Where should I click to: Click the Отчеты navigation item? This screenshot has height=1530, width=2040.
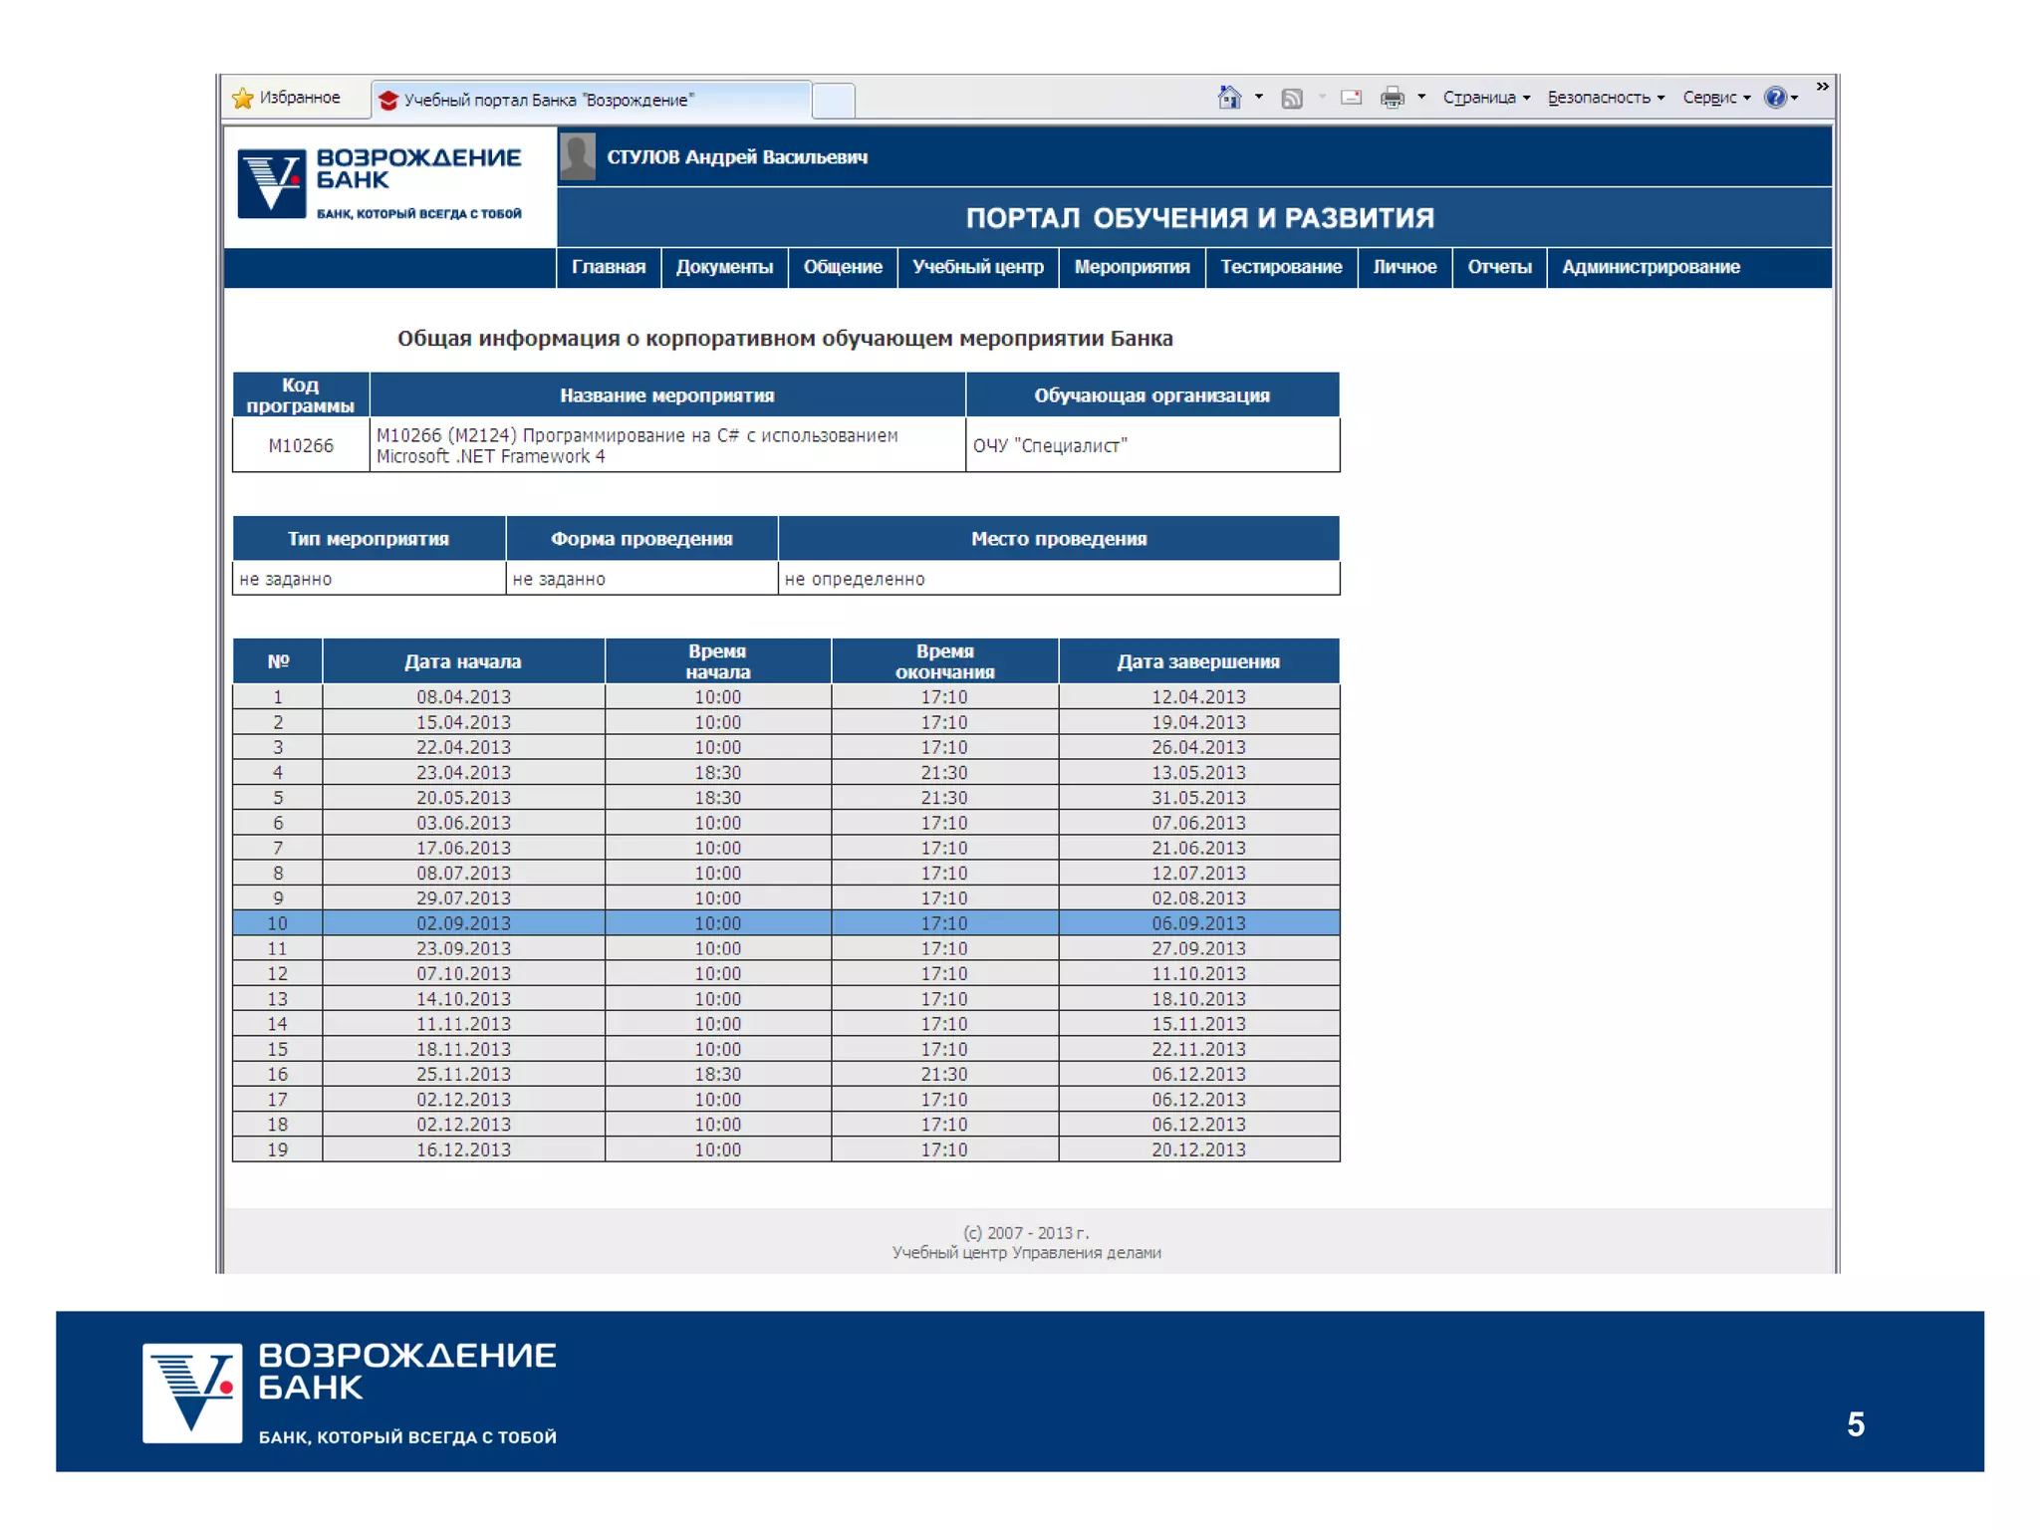pyautogui.click(x=1498, y=267)
